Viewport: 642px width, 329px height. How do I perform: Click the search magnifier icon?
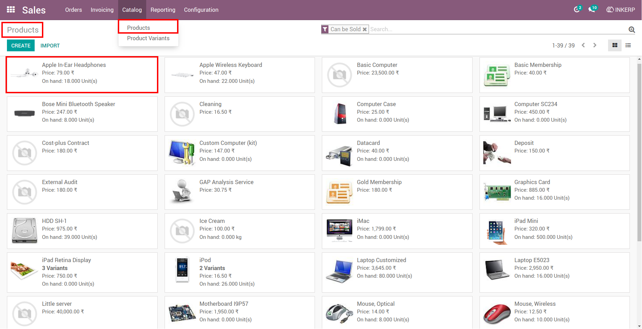[632, 29]
